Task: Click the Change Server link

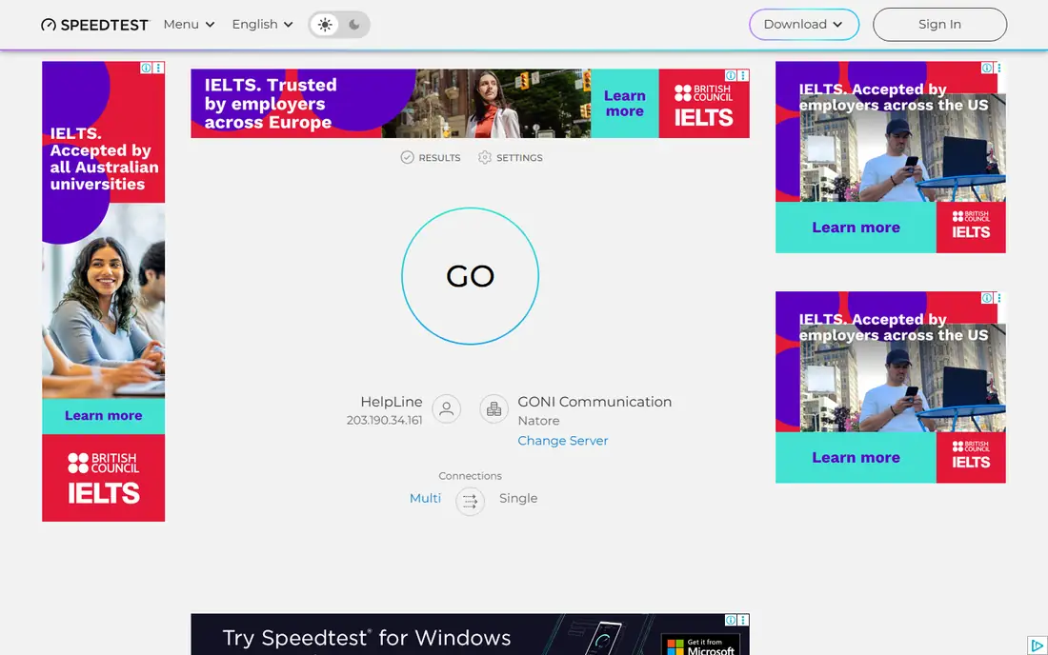Action: (x=563, y=441)
